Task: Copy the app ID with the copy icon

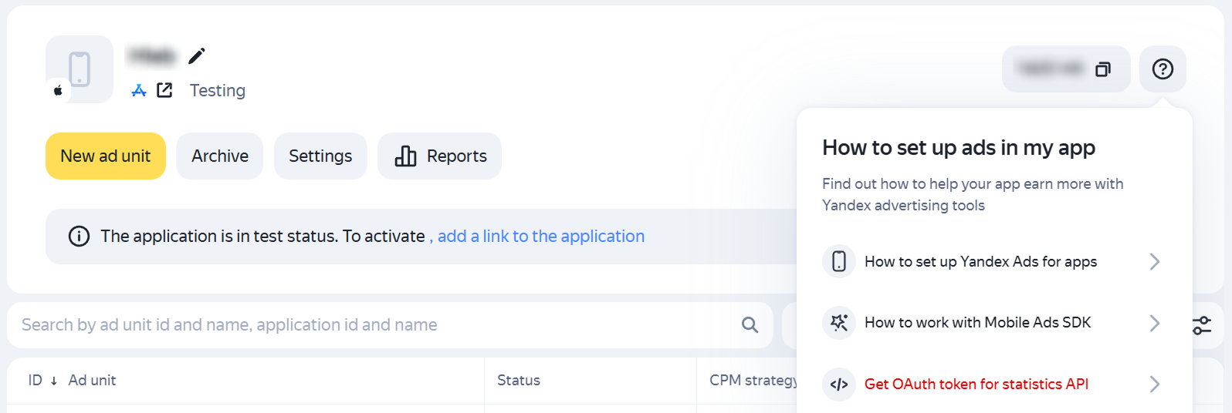Action: (x=1103, y=69)
